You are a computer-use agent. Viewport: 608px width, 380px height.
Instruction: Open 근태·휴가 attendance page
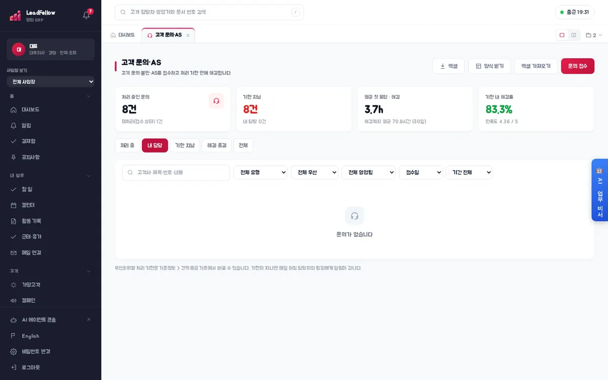(51, 237)
